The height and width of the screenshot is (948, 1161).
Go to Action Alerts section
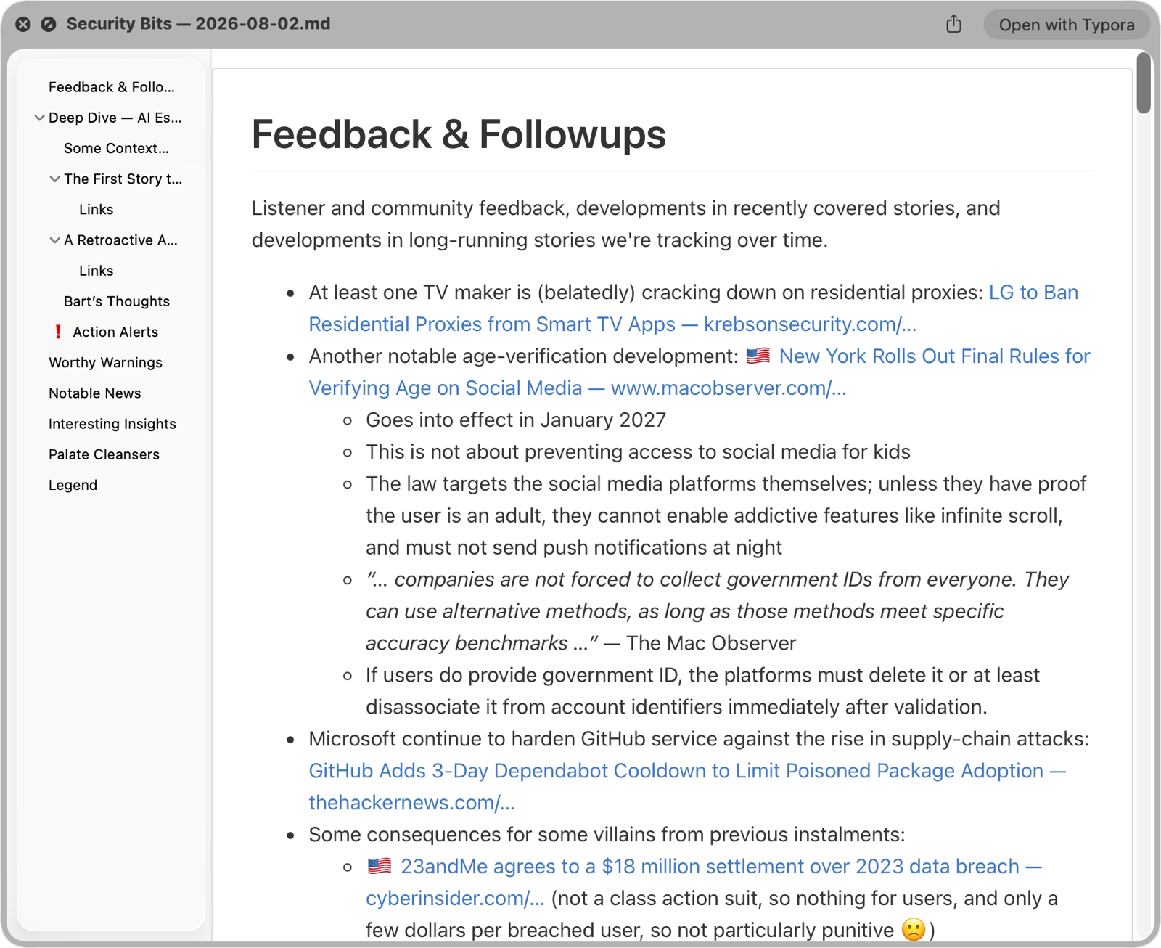115,332
